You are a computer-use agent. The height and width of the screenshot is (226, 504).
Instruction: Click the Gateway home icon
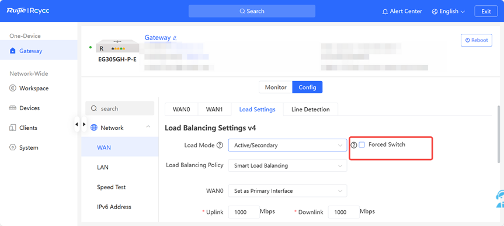coord(12,51)
